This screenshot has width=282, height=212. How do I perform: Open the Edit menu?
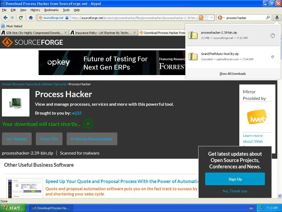click(x=13, y=10)
